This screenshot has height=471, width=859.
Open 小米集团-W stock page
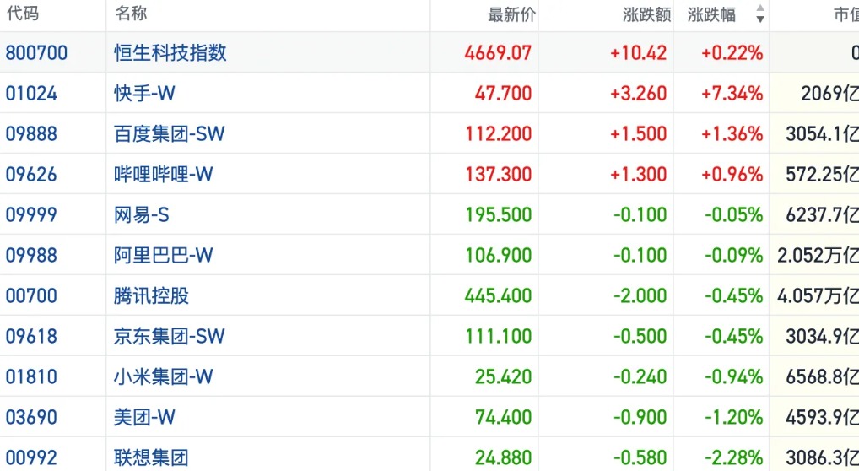coord(163,376)
